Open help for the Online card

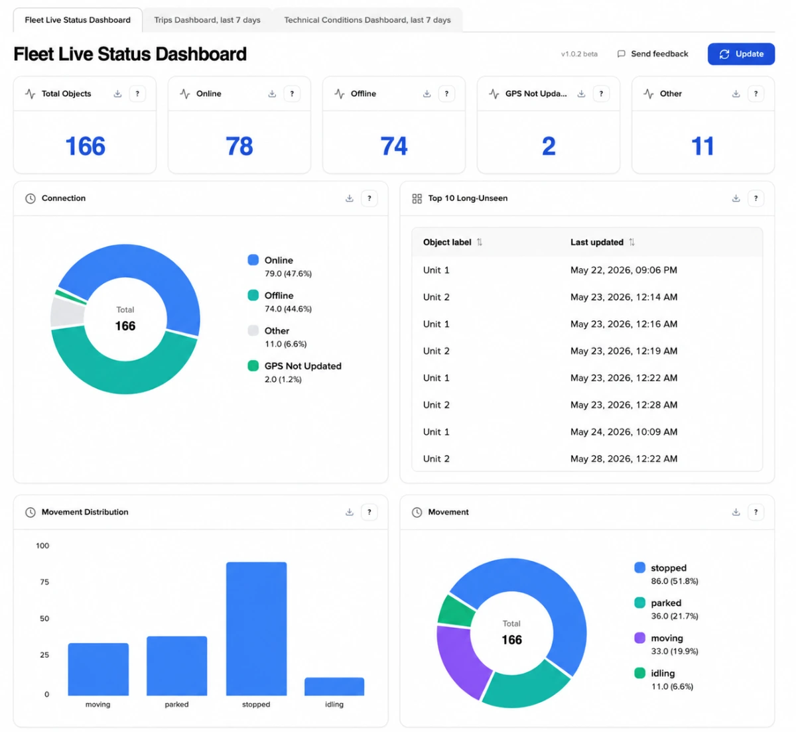[292, 94]
